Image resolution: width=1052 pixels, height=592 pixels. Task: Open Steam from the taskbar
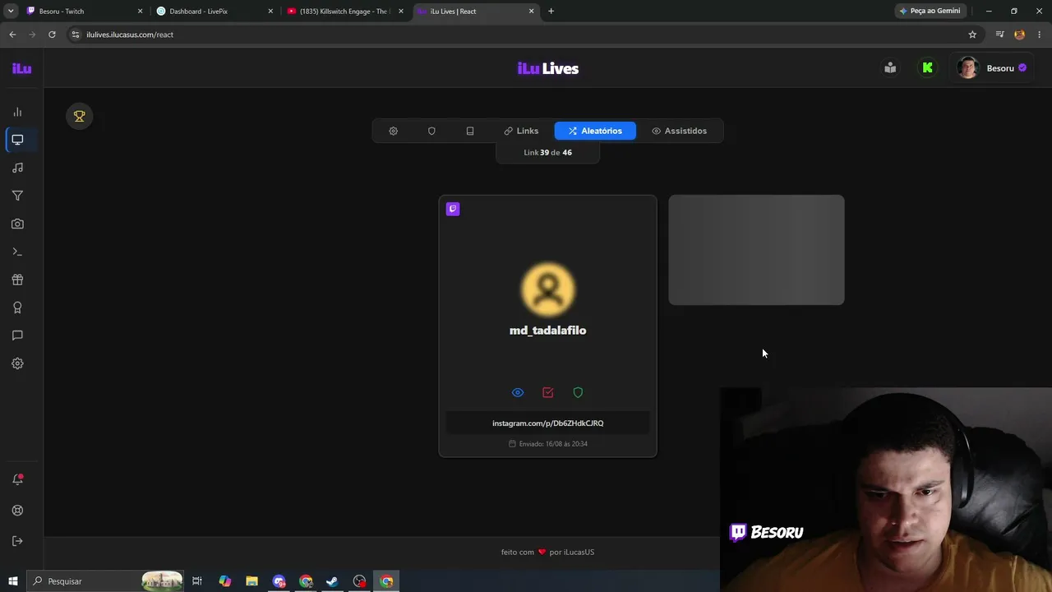click(332, 581)
